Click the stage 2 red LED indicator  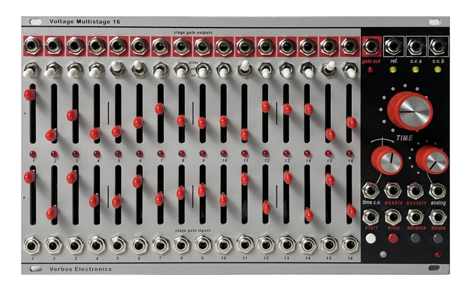(54, 154)
